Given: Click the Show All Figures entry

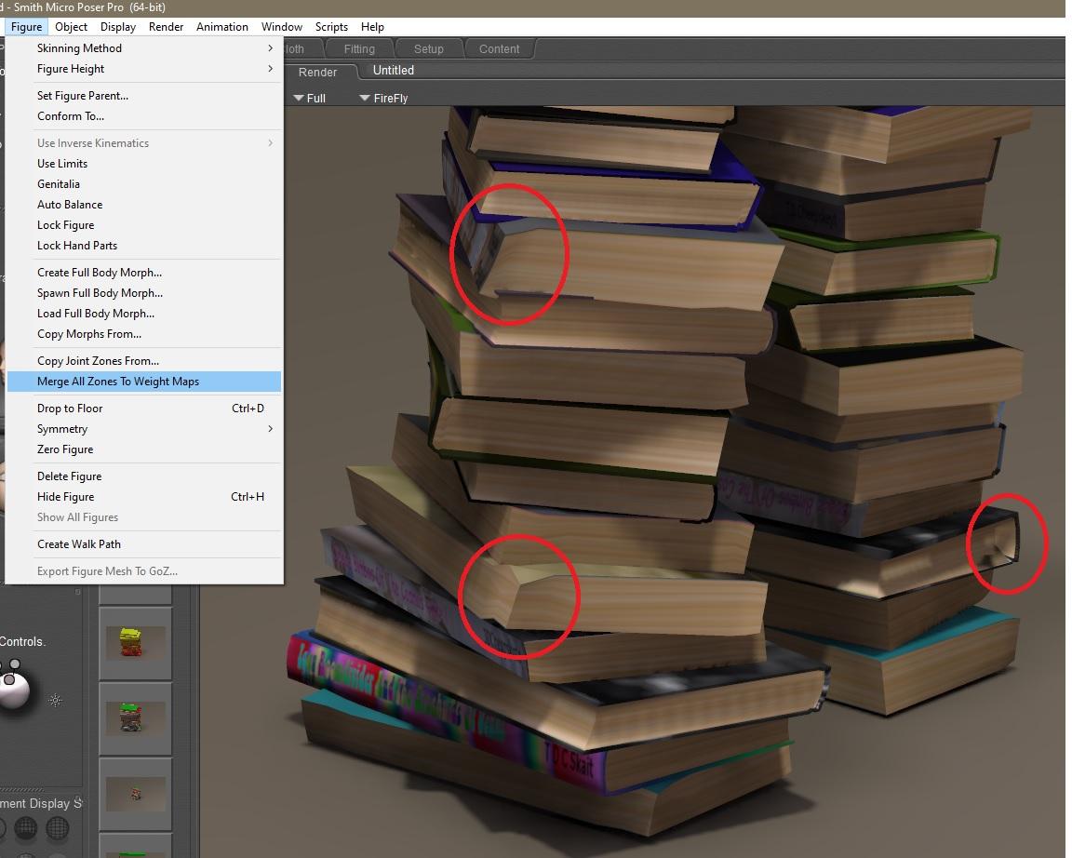Looking at the screenshot, I should (144, 517).
